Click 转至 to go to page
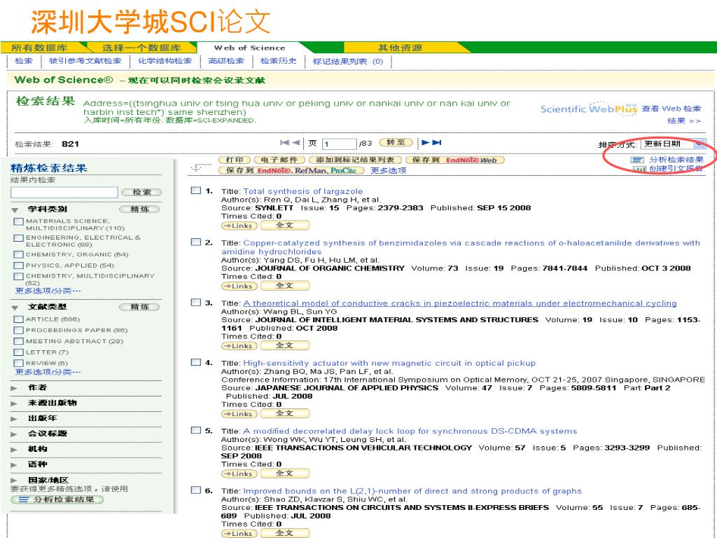717x538 pixels. [x=396, y=142]
